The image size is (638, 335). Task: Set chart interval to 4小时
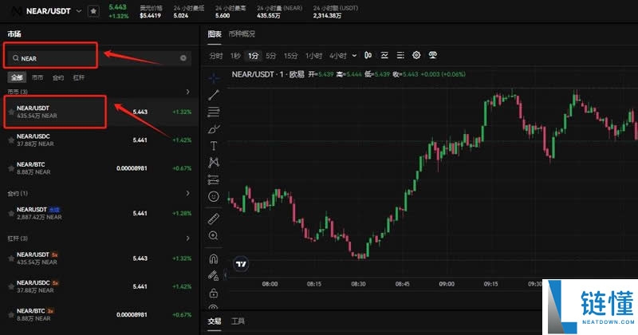338,56
